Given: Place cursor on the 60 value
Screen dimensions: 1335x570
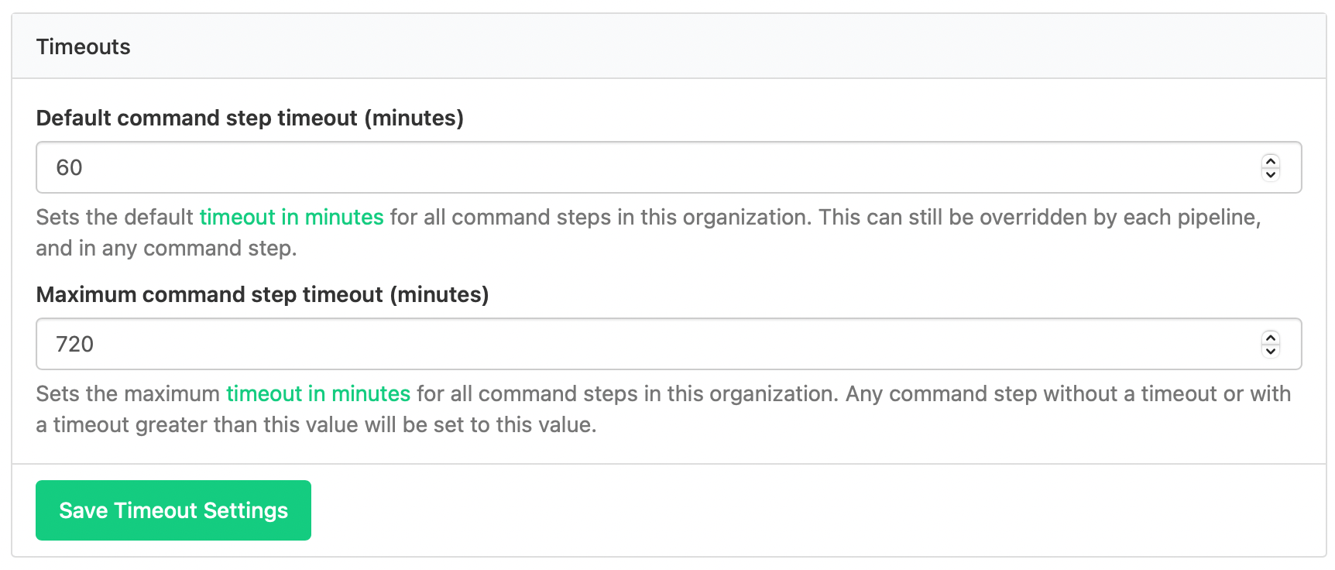Looking at the screenshot, I should click(69, 167).
